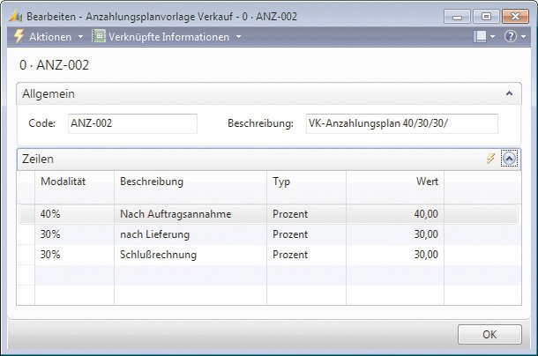The image size is (538, 356).
Task: Click the Beschreibung input field
Action: click(402, 123)
